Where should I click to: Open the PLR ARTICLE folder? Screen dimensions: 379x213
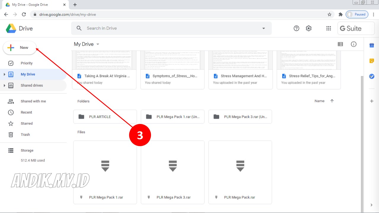point(100,117)
